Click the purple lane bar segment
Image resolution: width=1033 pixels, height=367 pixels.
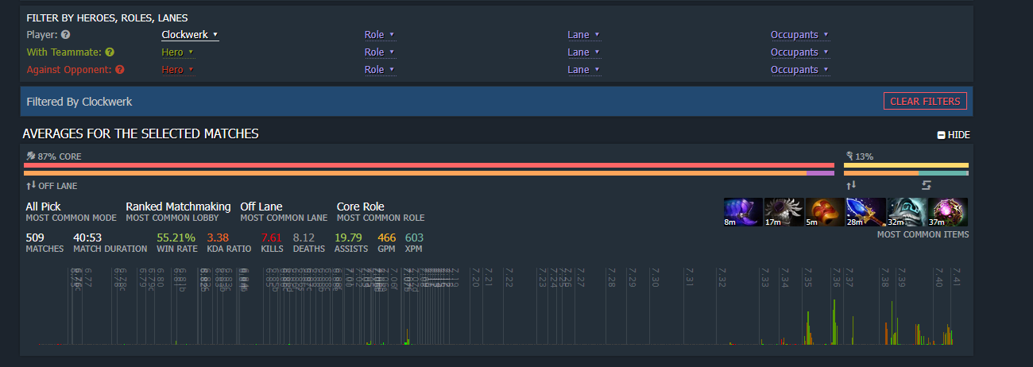pos(820,172)
